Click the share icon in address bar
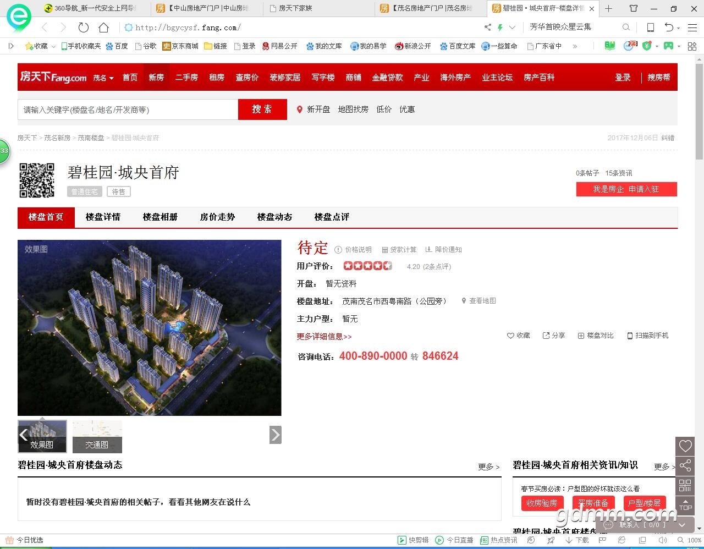704x549 pixels. [x=487, y=27]
